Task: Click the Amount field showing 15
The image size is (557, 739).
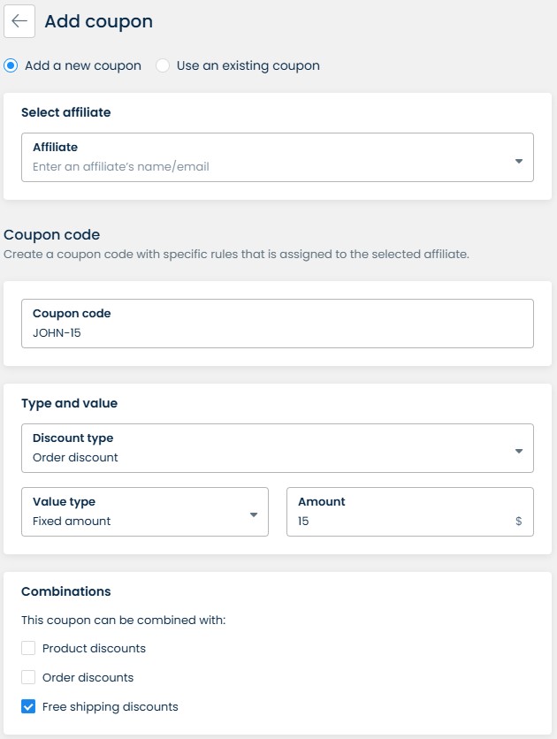Action: click(x=398, y=522)
